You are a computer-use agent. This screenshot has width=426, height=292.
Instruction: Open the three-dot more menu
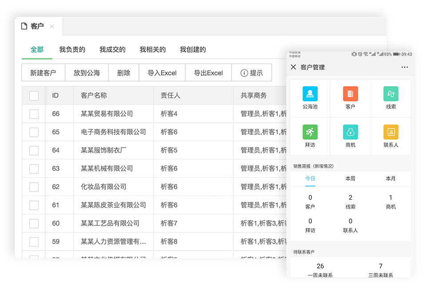pyautogui.click(x=404, y=67)
